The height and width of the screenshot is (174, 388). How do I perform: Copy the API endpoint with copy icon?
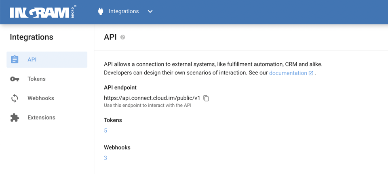(206, 98)
